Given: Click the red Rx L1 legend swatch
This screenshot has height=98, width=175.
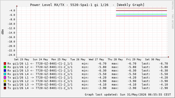Looking at the screenshot, I should click(5, 63).
